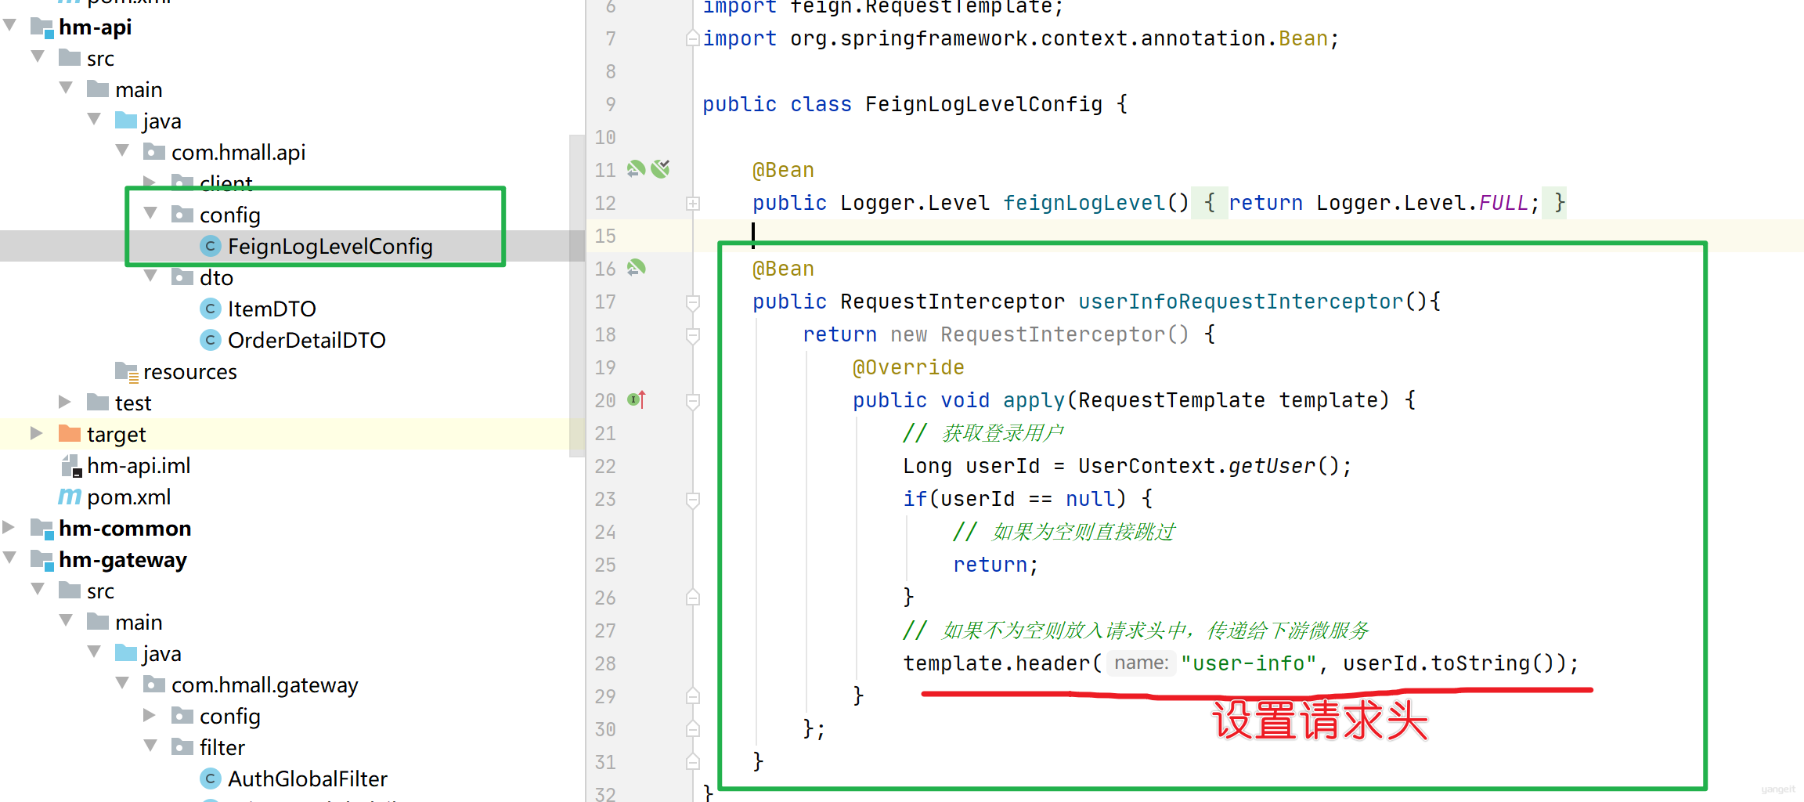Click the fold end marker on line 29

tap(693, 696)
